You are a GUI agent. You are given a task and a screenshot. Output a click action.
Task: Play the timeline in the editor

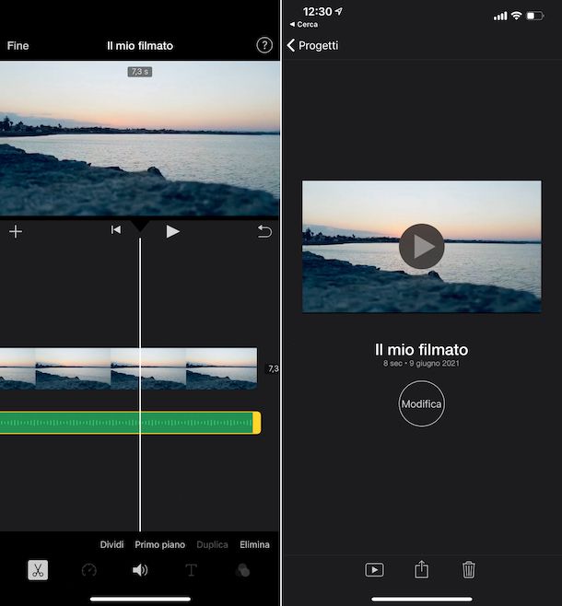pos(172,231)
